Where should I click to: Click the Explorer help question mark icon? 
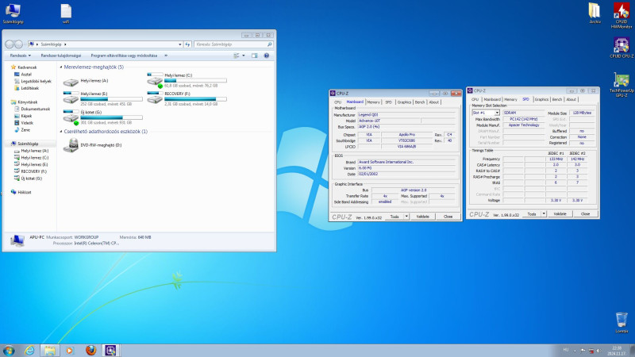point(267,56)
